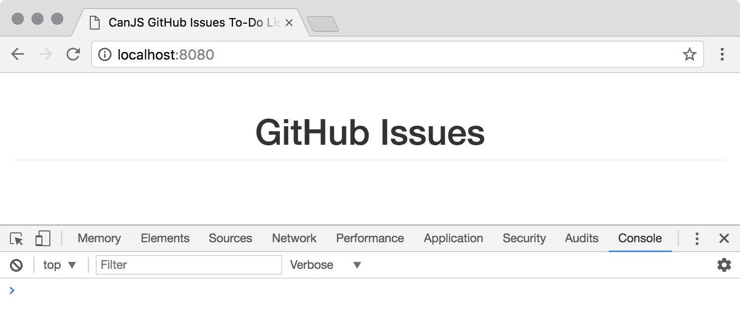Image resolution: width=740 pixels, height=322 pixels.
Task: Go back with the browser back arrow
Action: (18, 54)
